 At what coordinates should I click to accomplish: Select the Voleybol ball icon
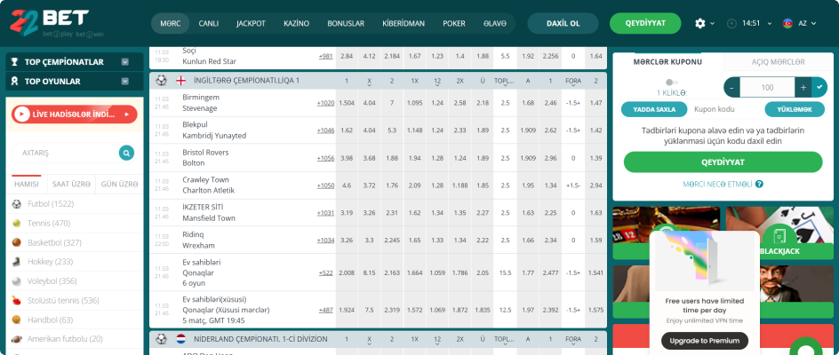(x=17, y=280)
